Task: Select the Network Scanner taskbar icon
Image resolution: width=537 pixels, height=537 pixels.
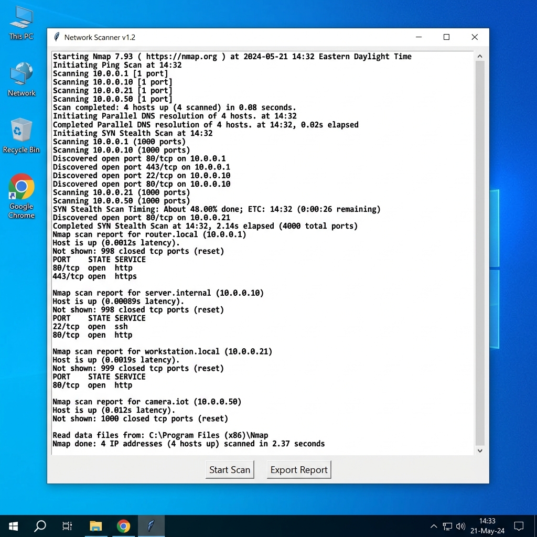Action: click(x=151, y=525)
